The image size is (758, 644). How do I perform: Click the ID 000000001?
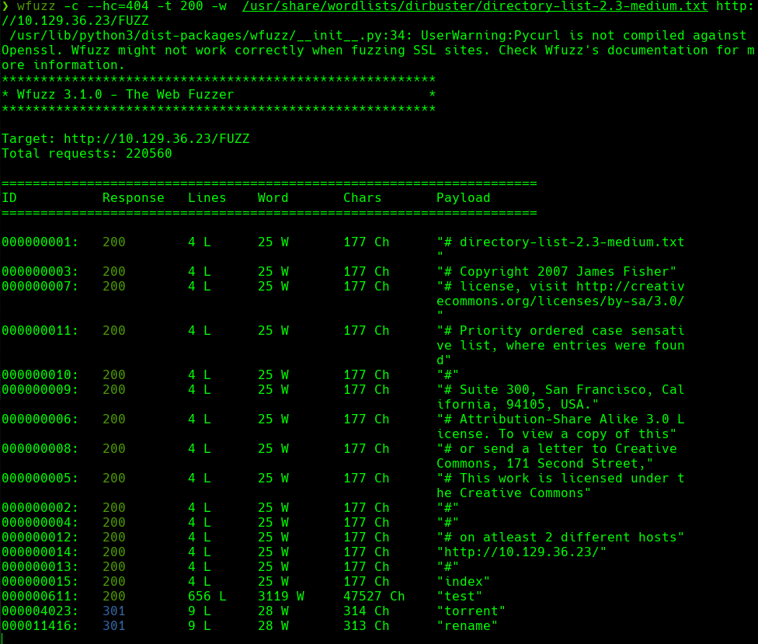(40, 242)
